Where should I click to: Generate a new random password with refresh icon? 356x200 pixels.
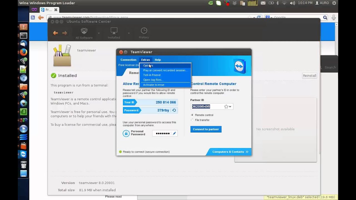click(174, 110)
